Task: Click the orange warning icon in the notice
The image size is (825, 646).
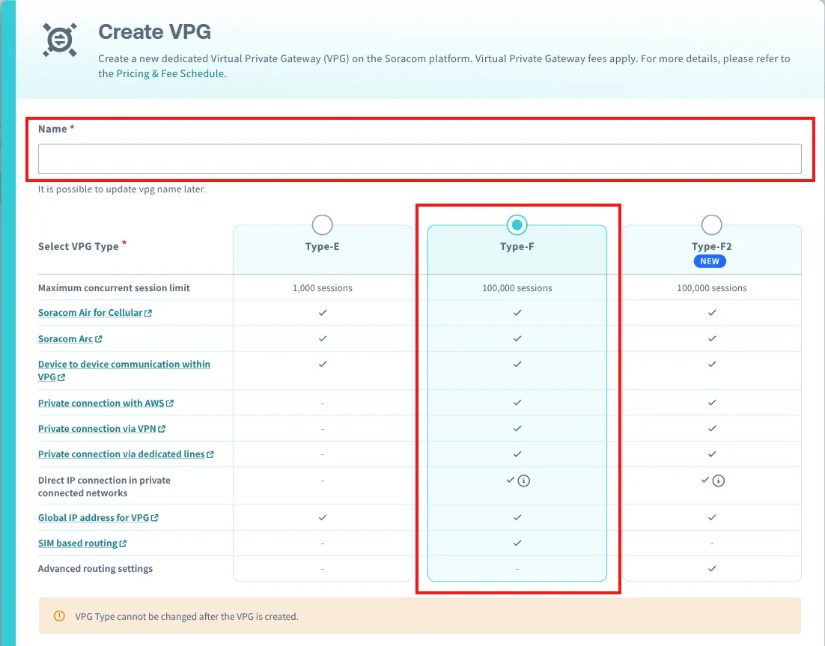Action: pos(59,615)
